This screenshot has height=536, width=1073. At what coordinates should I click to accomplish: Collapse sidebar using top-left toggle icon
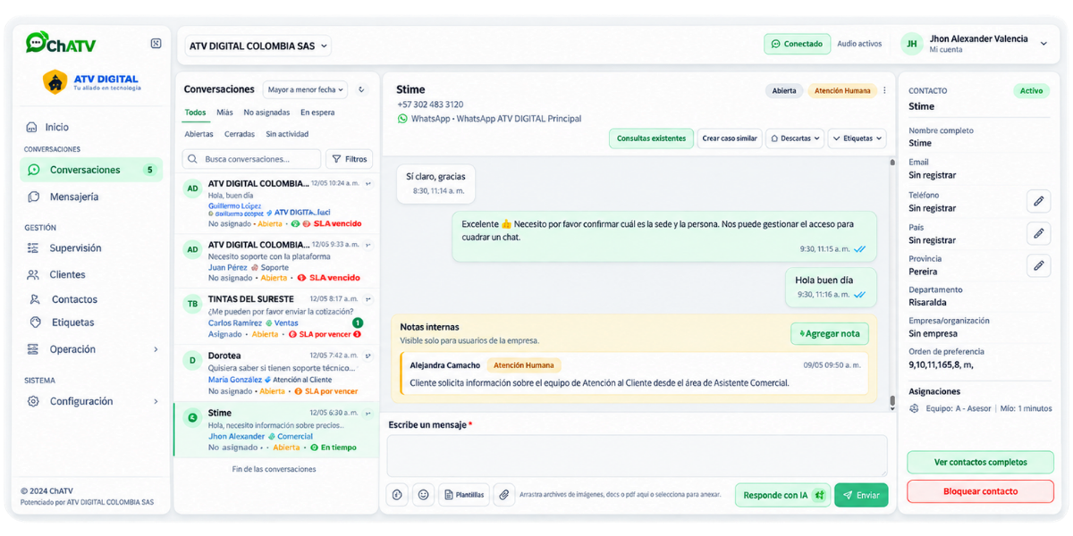[x=156, y=43]
